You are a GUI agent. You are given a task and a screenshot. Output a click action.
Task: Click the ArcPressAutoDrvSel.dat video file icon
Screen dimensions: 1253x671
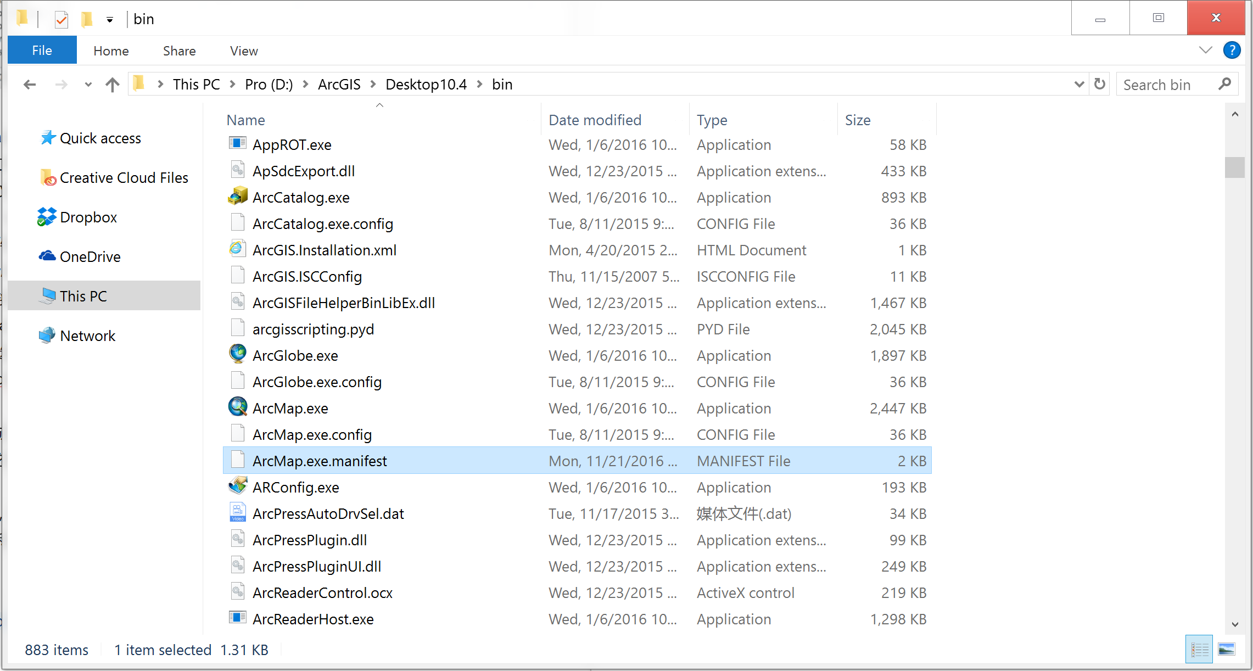[x=238, y=513]
